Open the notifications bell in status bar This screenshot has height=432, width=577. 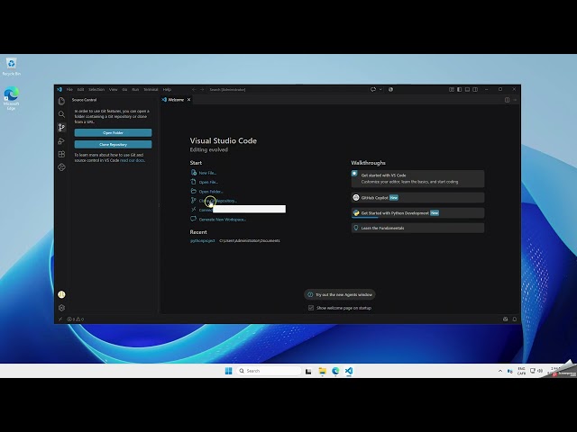pos(515,319)
